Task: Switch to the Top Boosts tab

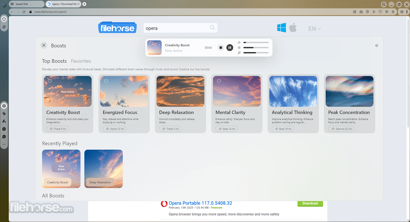Action: pyautogui.click(x=54, y=61)
